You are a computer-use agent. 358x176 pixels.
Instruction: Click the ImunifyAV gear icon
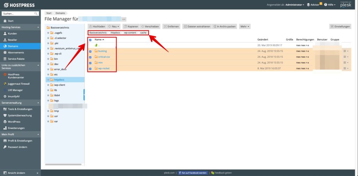coord(5,96)
